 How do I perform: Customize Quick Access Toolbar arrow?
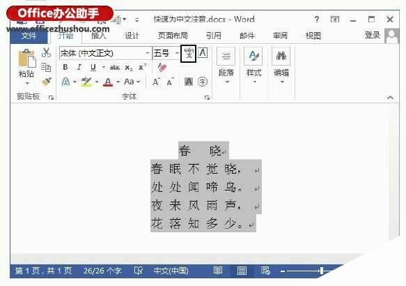(x=136, y=20)
